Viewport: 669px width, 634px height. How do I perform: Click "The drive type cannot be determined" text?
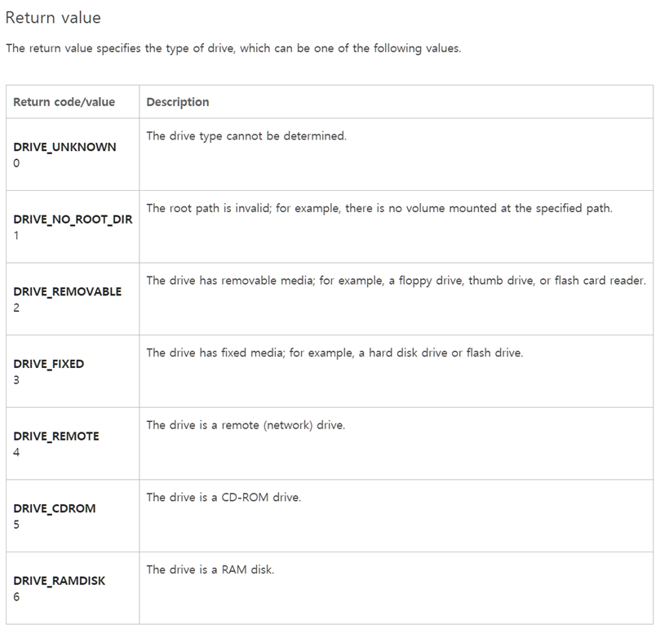click(246, 135)
